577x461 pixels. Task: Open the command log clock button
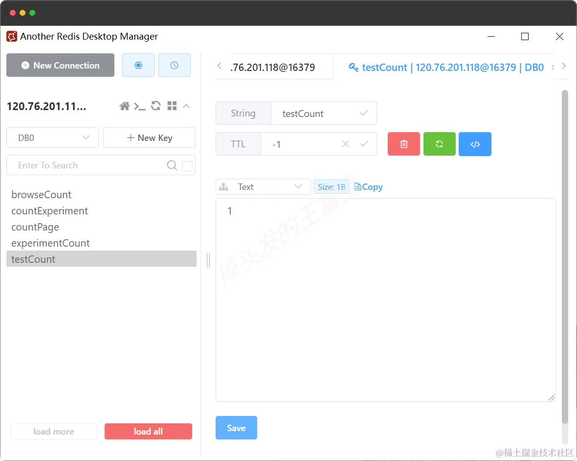[175, 65]
